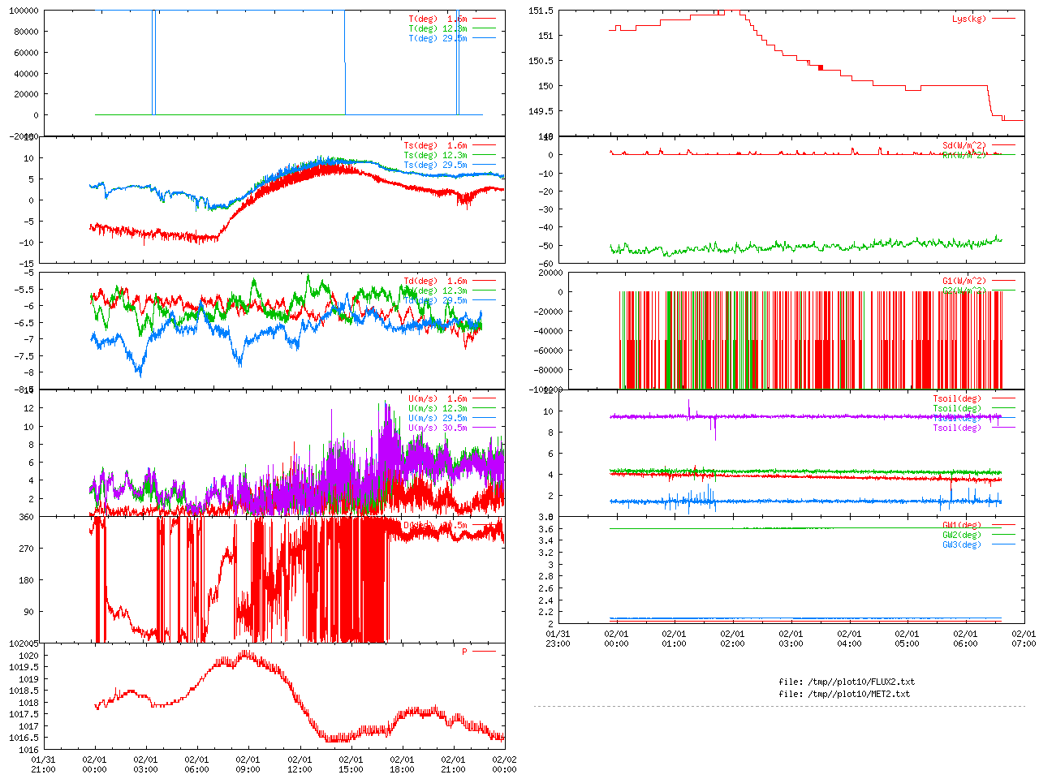Click the green Ts(deg) 12.3m legend entry
The image size is (1039, 779).
click(435, 155)
